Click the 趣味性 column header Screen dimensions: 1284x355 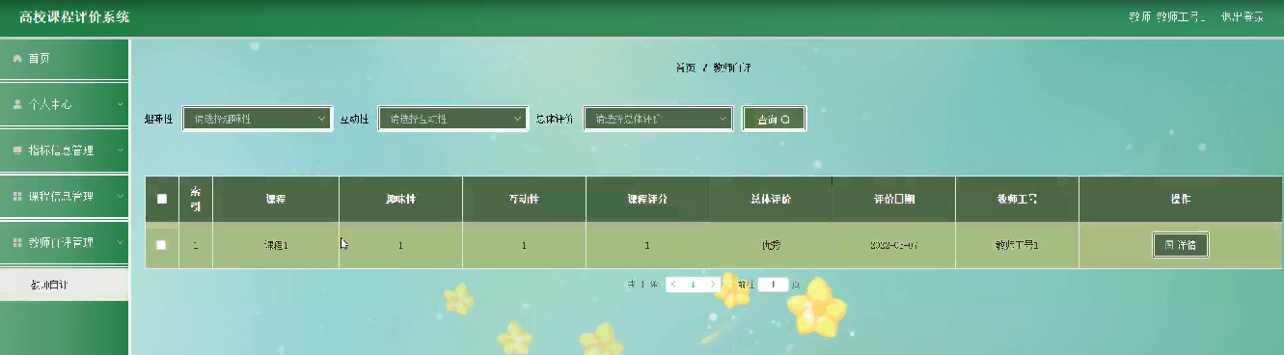pyautogui.click(x=400, y=199)
